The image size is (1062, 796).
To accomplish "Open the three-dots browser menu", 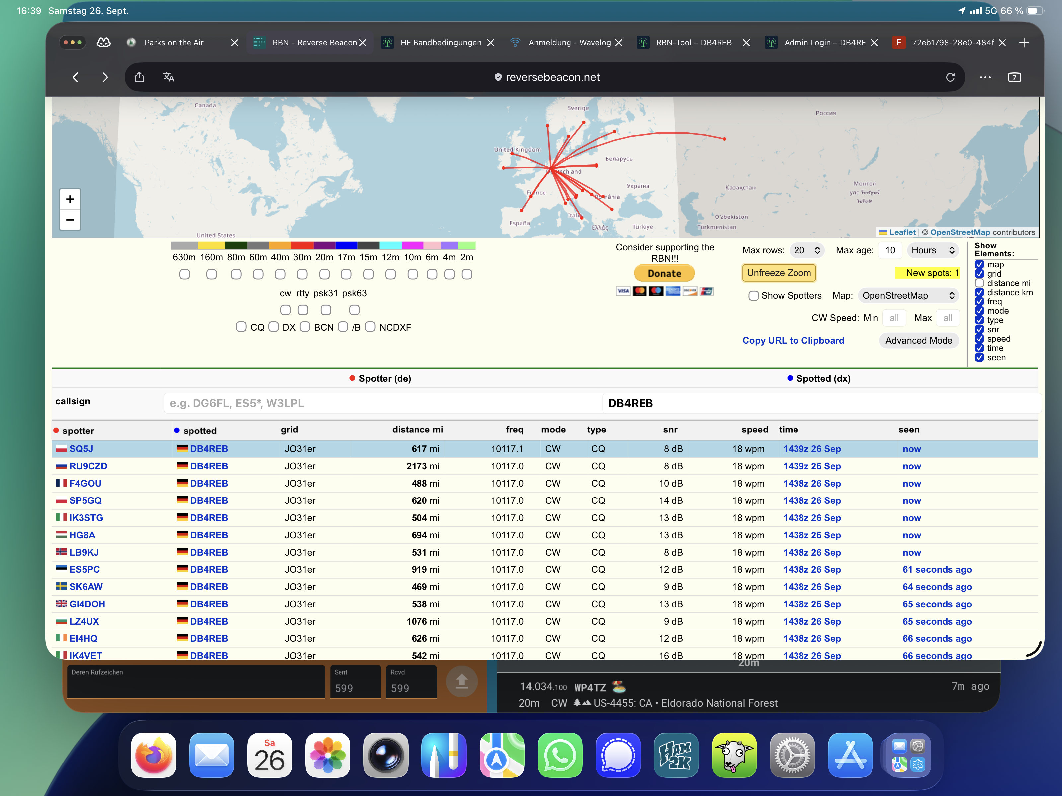I will click(x=985, y=77).
